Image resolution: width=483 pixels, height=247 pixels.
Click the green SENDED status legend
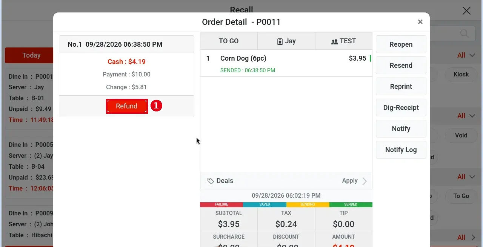(x=351, y=204)
